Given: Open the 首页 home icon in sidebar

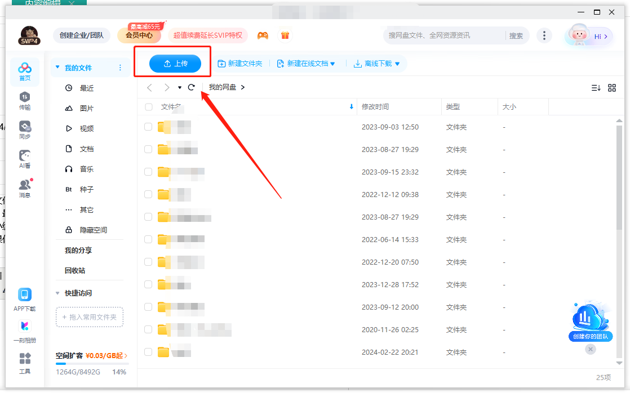Looking at the screenshot, I should pos(24,72).
